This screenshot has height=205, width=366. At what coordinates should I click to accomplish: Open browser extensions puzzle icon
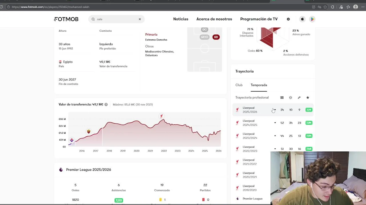(x=333, y=7)
